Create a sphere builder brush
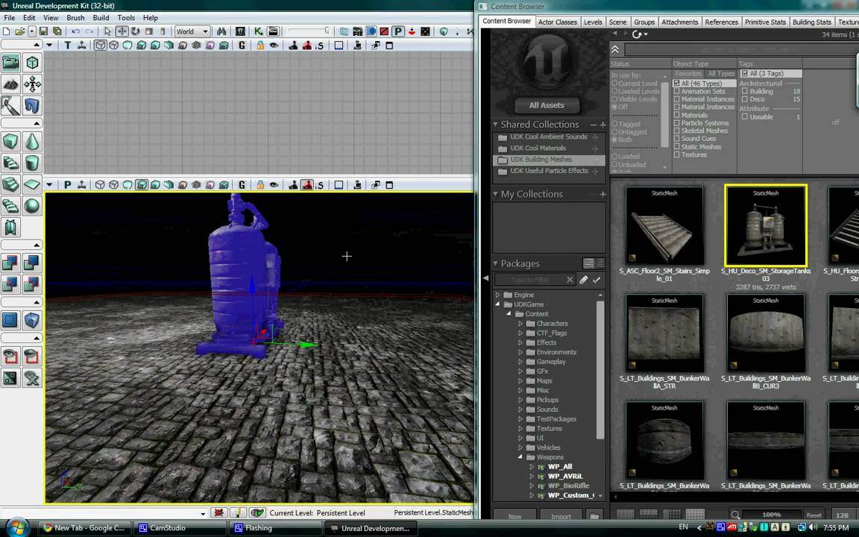This screenshot has width=859, height=537. [x=32, y=206]
